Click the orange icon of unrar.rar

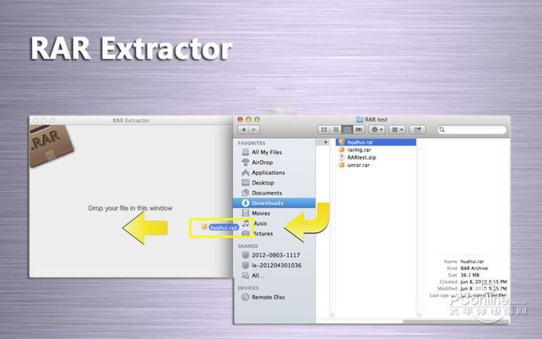pos(341,165)
